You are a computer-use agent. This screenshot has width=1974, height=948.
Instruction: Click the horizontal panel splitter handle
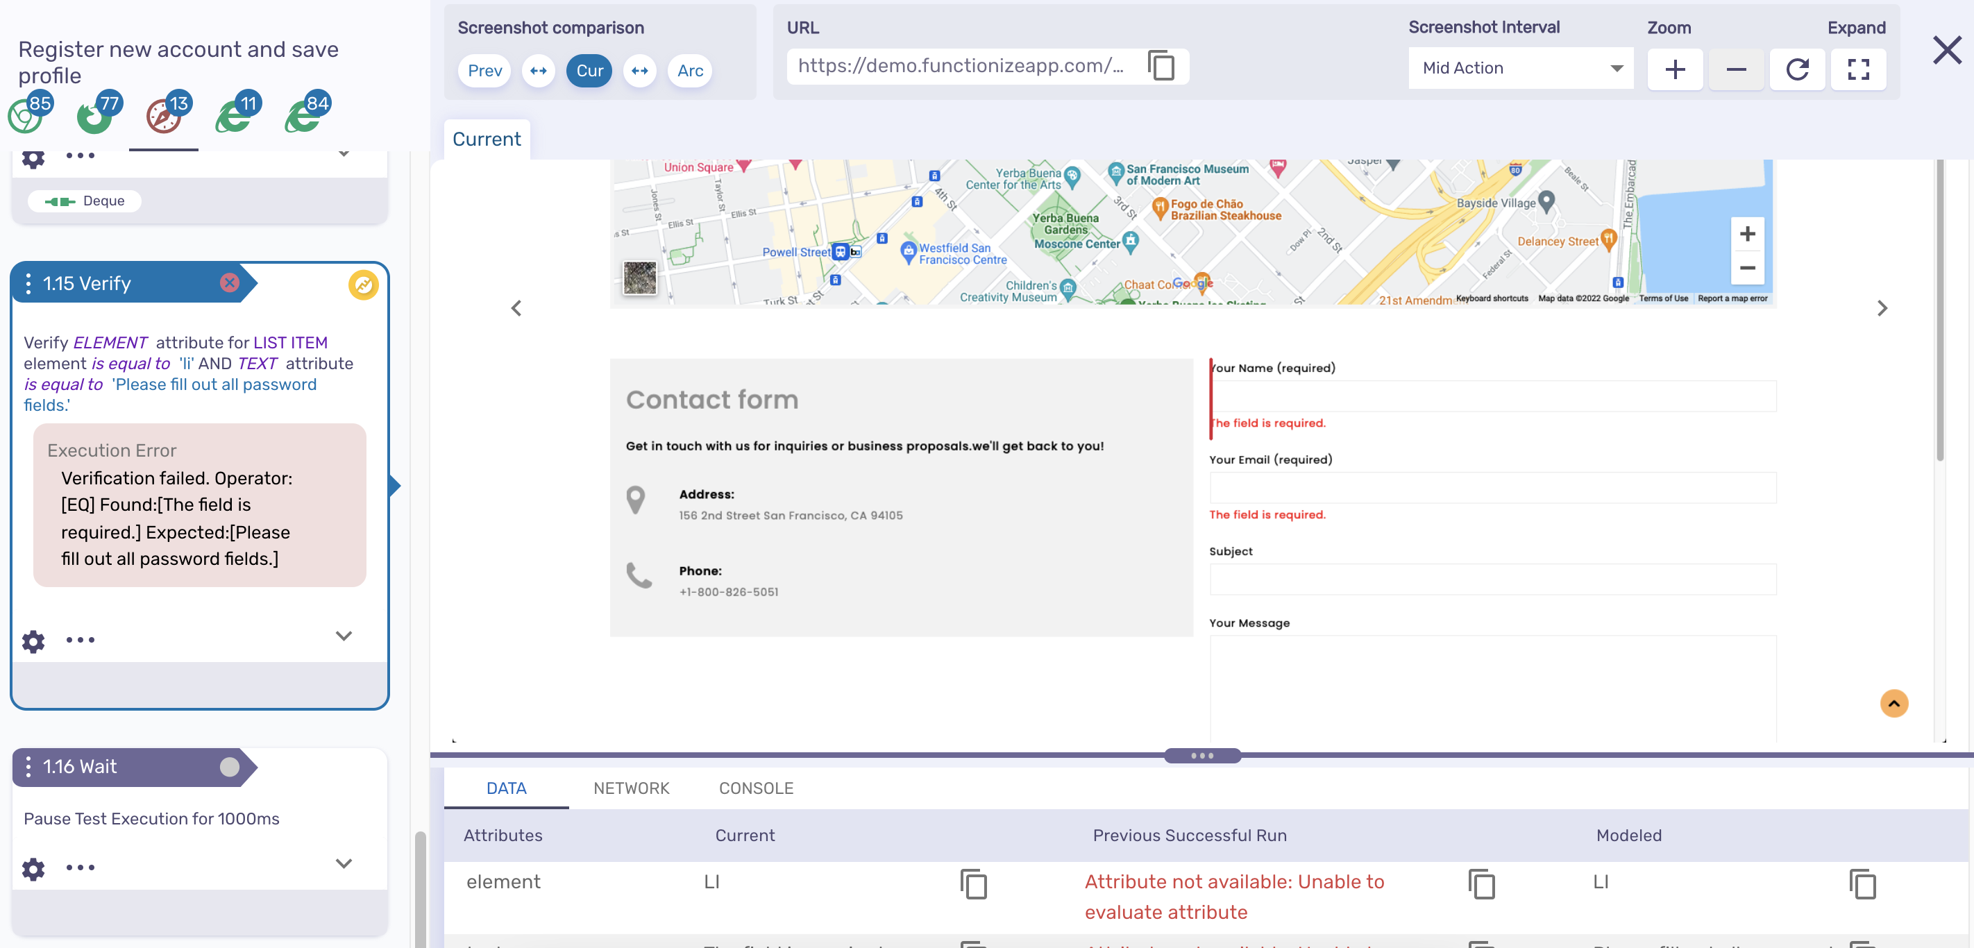coord(1201,756)
